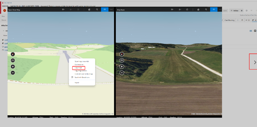Viewport: 257px width, 127px height.
Task: Click the vertical splitter between the two maps
Action: [x=115, y=63]
